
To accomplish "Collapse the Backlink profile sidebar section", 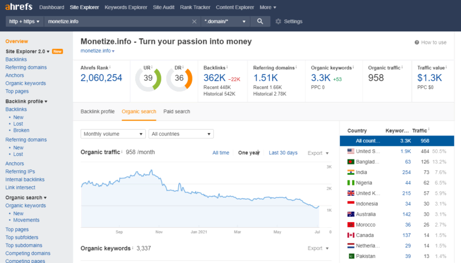I will (x=26, y=101).
